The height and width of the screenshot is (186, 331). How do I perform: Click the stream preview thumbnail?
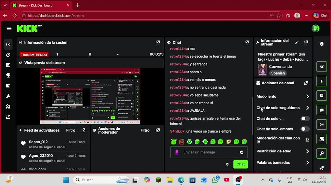[90, 96]
